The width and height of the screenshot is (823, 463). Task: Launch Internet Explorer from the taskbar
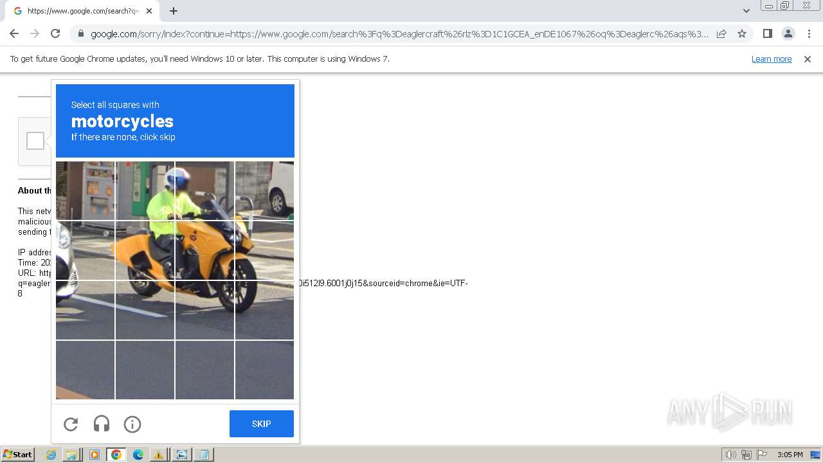point(51,455)
